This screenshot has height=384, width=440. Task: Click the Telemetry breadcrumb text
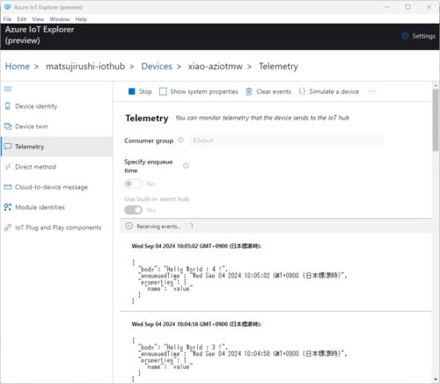pos(278,66)
